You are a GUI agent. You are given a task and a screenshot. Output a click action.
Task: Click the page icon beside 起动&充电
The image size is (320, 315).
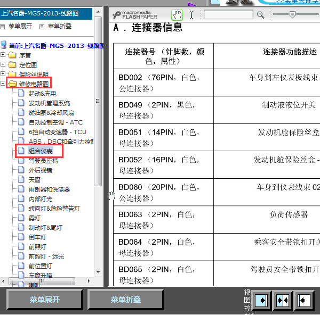click(x=21, y=93)
